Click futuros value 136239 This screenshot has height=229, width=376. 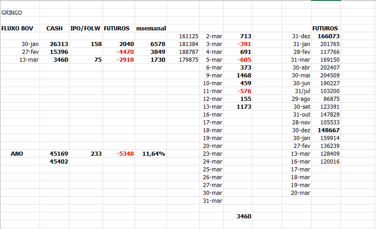pyautogui.click(x=326, y=146)
